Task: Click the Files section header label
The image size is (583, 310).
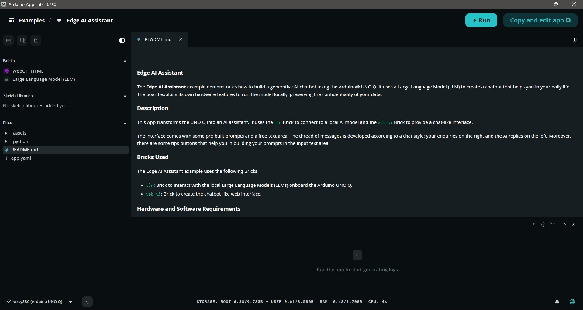Action: click(7, 123)
